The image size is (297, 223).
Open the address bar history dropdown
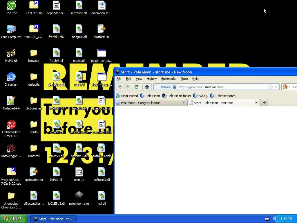point(276,87)
